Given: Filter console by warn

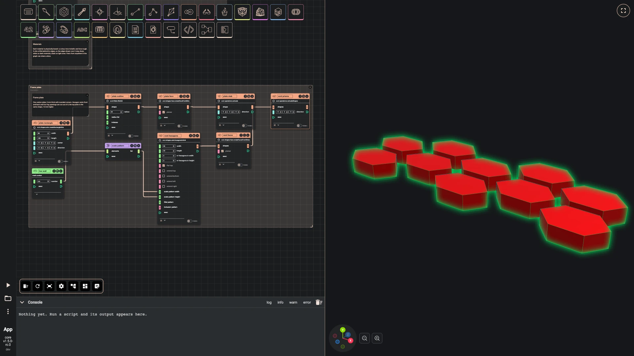Looking at the screenshot, I should [293, 302].
